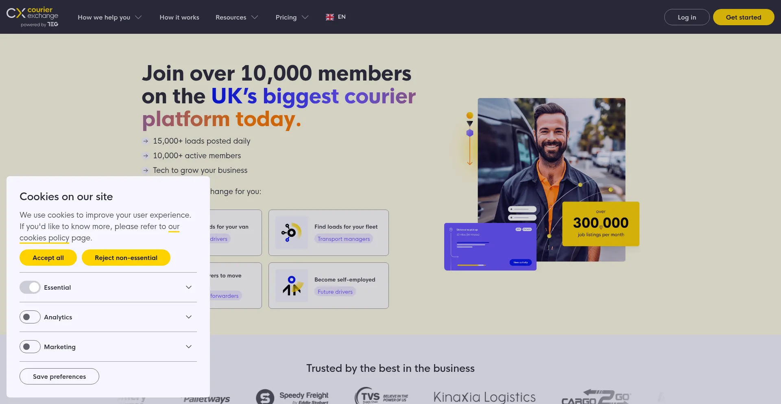Screen dimensions: 781x404
Task: Click the Cargo2Go logo
Action: (x=596, y=397)
